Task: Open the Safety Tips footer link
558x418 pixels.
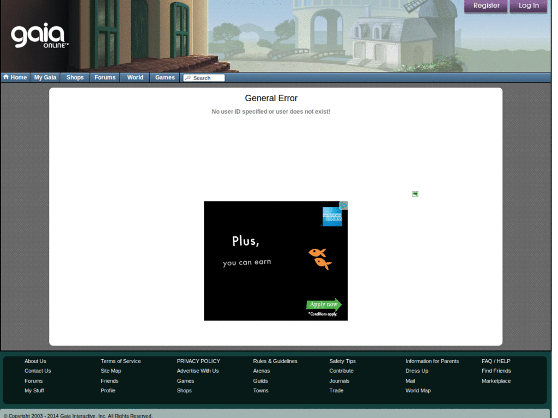Action: (342, 361)
